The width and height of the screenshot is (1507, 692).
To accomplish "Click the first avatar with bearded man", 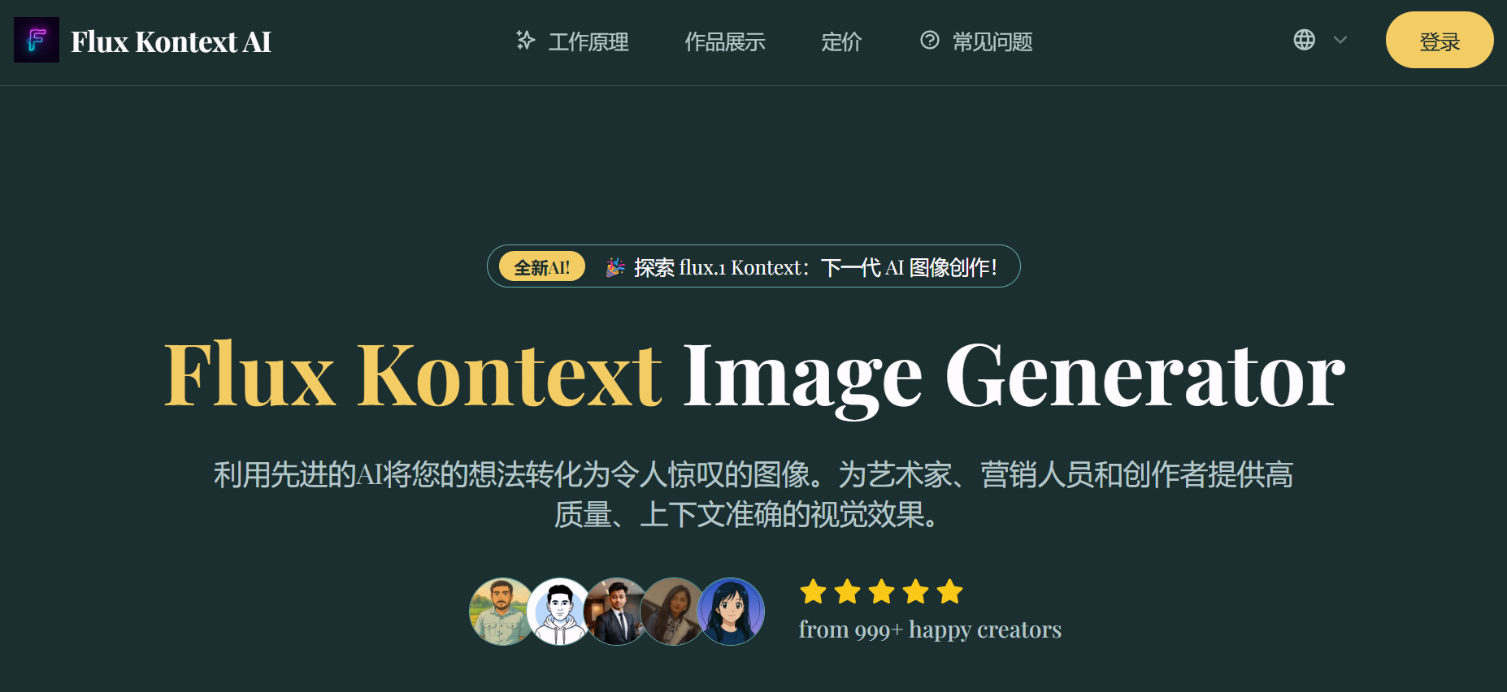I will tap(503, 612).
